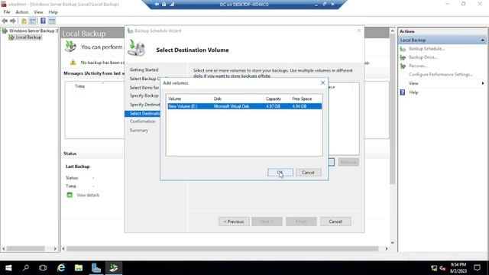
Task: Open Configure Performance Settings action
Action: click(x=441, y=74)
